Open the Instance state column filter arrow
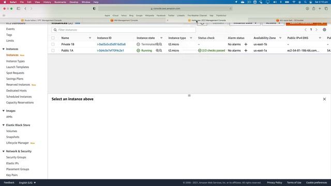Image resolution: width=331 pixels, height=186 pixels. click(x=161, y=38)
